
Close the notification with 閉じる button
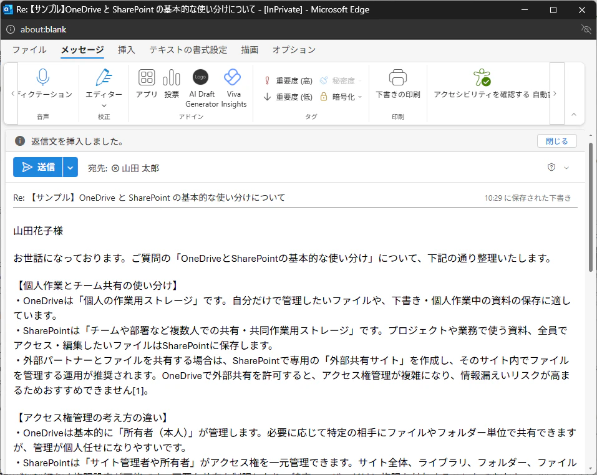tap(556, 141)
